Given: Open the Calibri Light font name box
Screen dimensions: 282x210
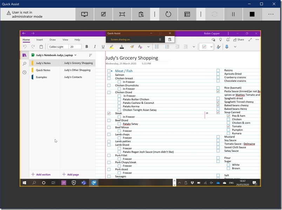Looking at the screenshot, I should [x=58, y=47].
